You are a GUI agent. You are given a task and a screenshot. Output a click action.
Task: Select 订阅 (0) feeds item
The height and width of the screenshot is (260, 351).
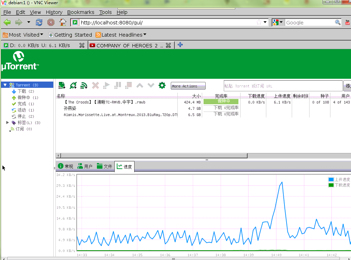(21, 129)
